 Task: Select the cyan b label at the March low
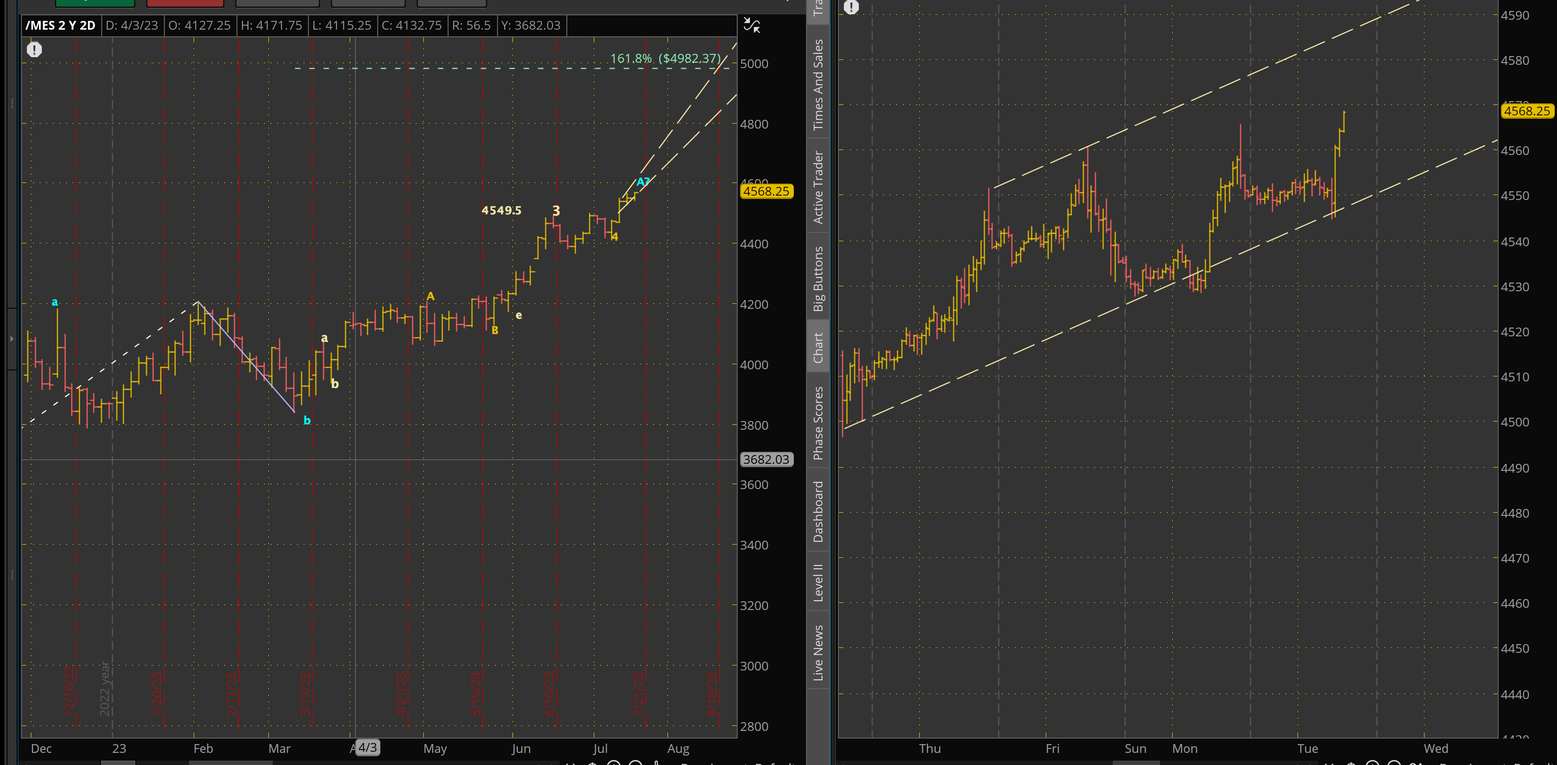[x=307, y=420]
